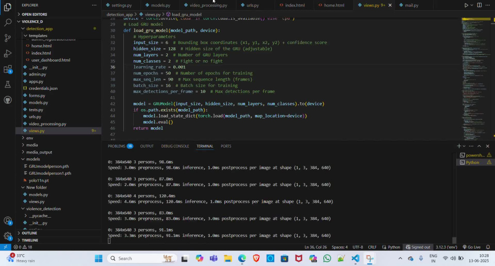Open run dropdown arrow next to play button
This screenshot has height=266, width=495.
click(472, 5)
